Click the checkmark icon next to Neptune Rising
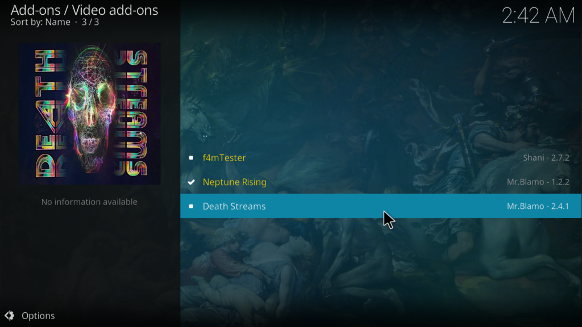582x327 pixels. click(x=191, y=182)
